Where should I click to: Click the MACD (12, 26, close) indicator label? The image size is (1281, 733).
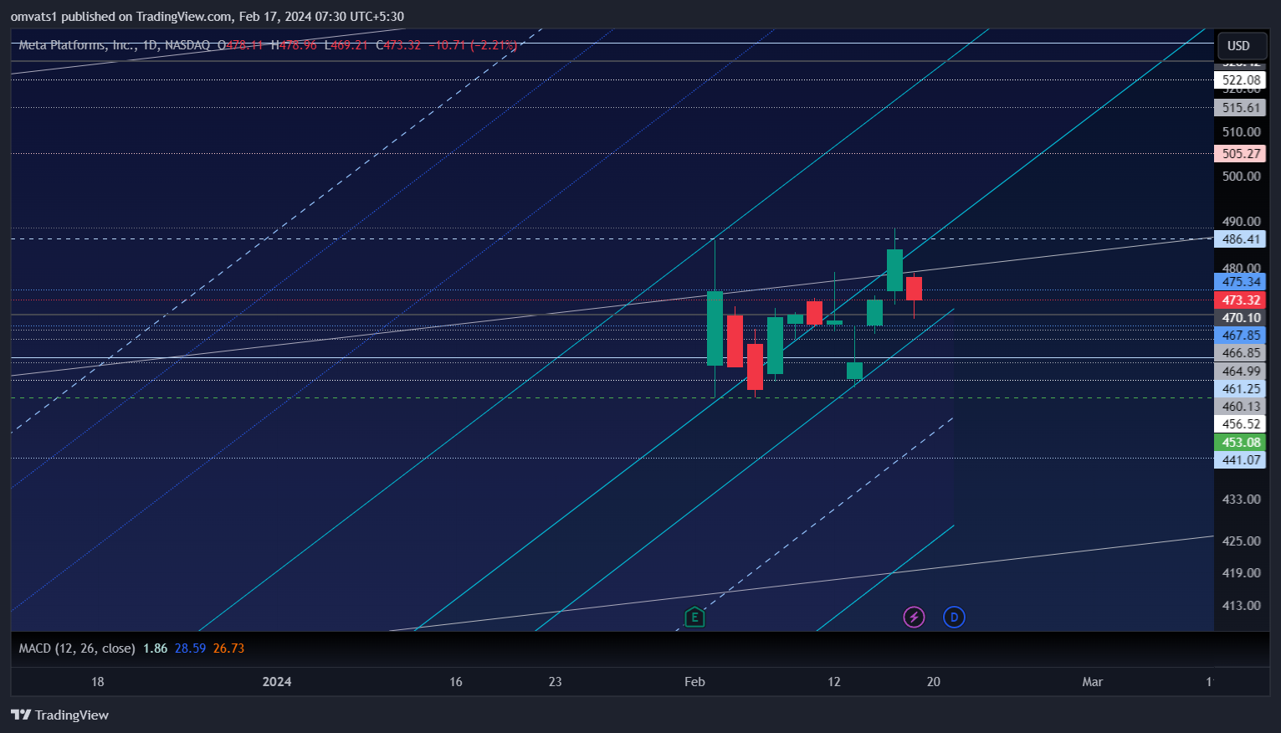77,648
